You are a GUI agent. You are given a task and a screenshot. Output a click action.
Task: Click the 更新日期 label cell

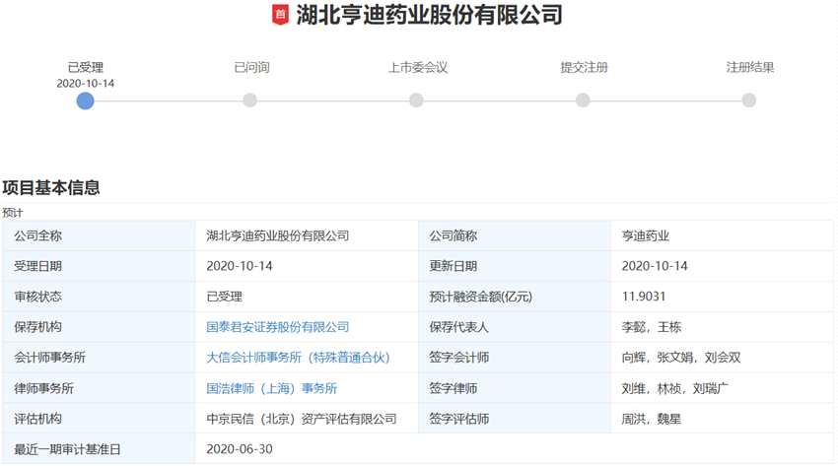tap(514, 266)
